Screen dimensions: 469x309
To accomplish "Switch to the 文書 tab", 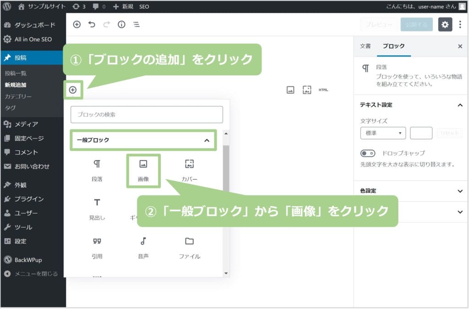I will pos(365,46).
